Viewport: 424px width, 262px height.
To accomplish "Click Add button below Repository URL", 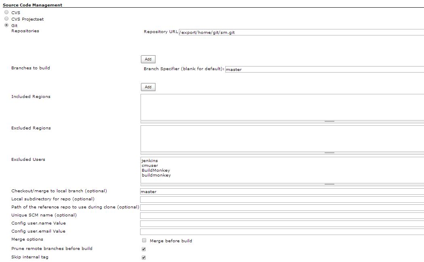I will [x=148, y=59].
